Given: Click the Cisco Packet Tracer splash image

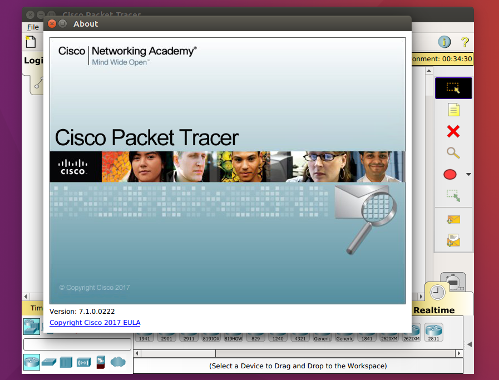Looking at the screenshot, I should [x=227, y=171].
